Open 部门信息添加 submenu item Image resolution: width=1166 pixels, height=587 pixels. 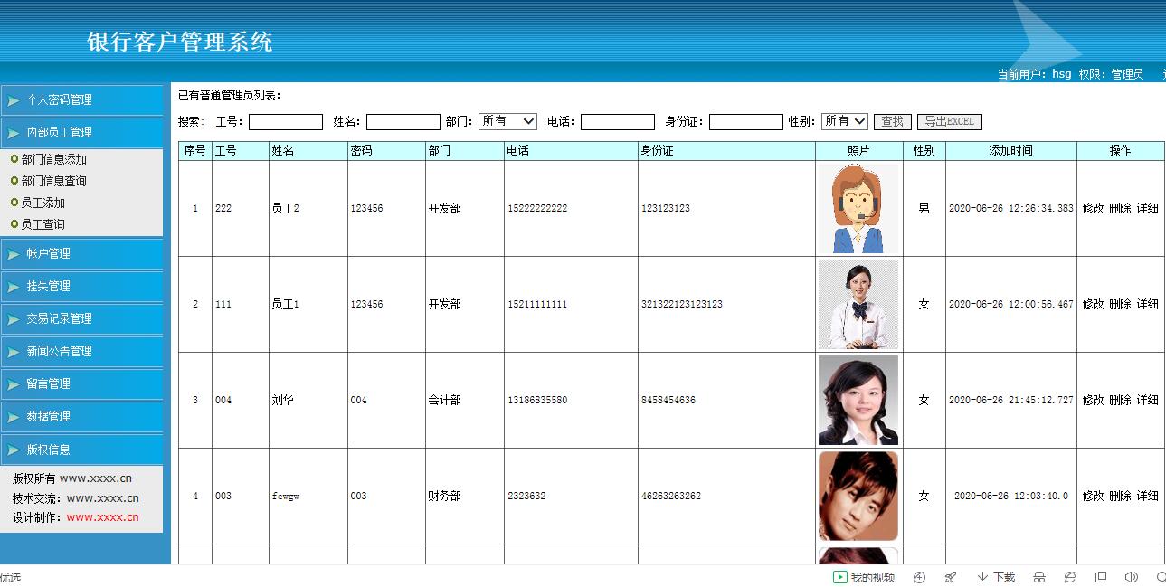53,159
